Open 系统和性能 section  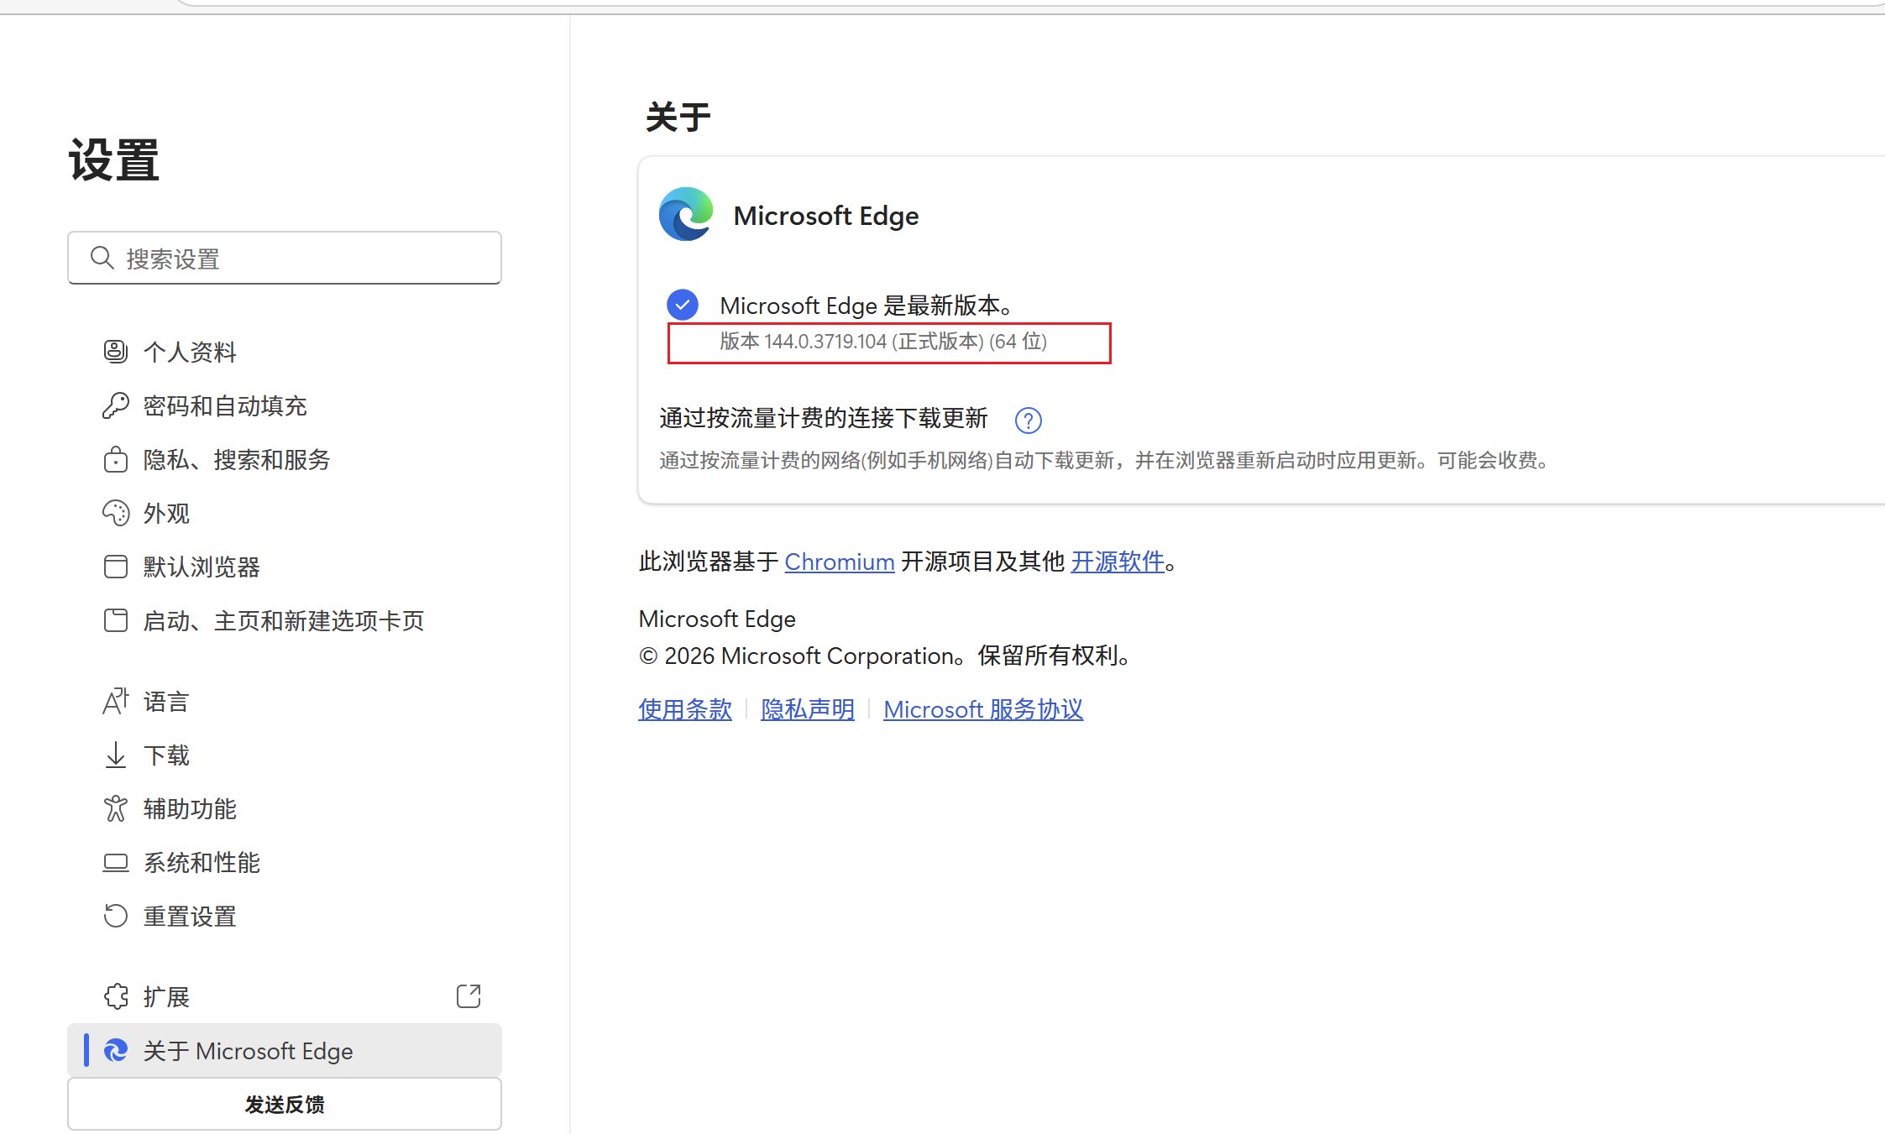(202, 862)
